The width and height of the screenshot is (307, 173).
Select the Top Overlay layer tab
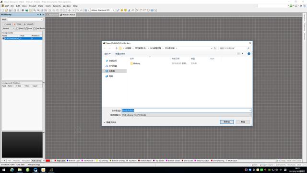(102, 161)
